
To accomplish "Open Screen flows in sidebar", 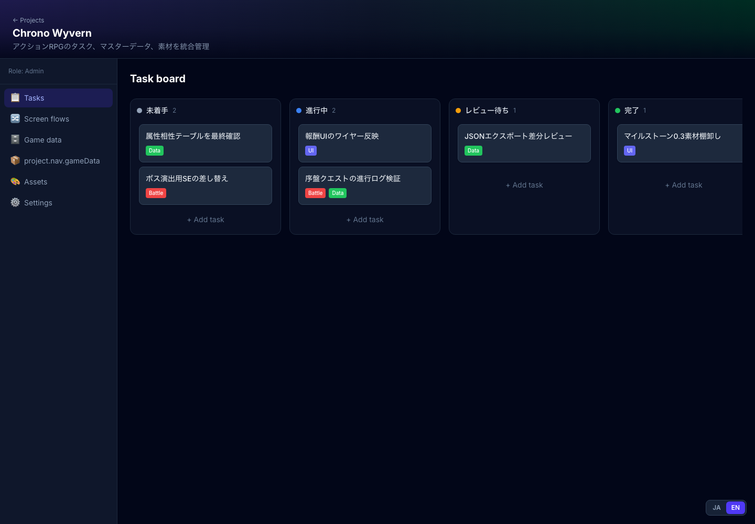I will click(58, 119).
